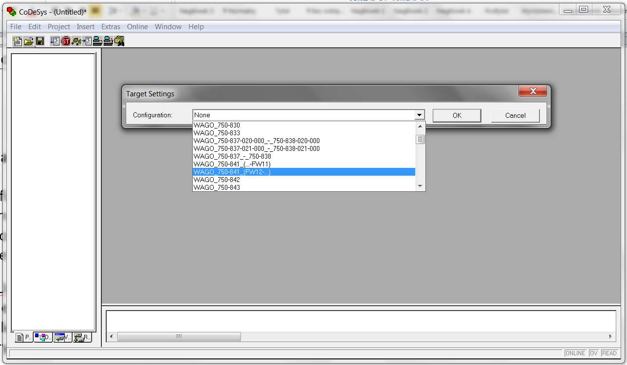Select highlighted WAGO_750-841_(FW12-...) entry
The image size is (627, 365).
pos(304,172)
